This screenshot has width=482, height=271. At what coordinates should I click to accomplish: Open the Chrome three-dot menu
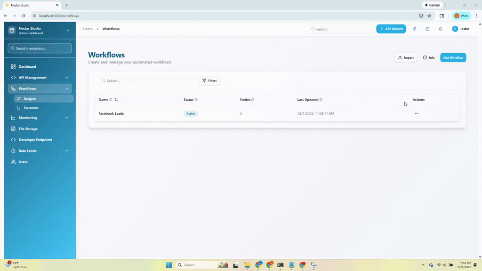(476, 16)
